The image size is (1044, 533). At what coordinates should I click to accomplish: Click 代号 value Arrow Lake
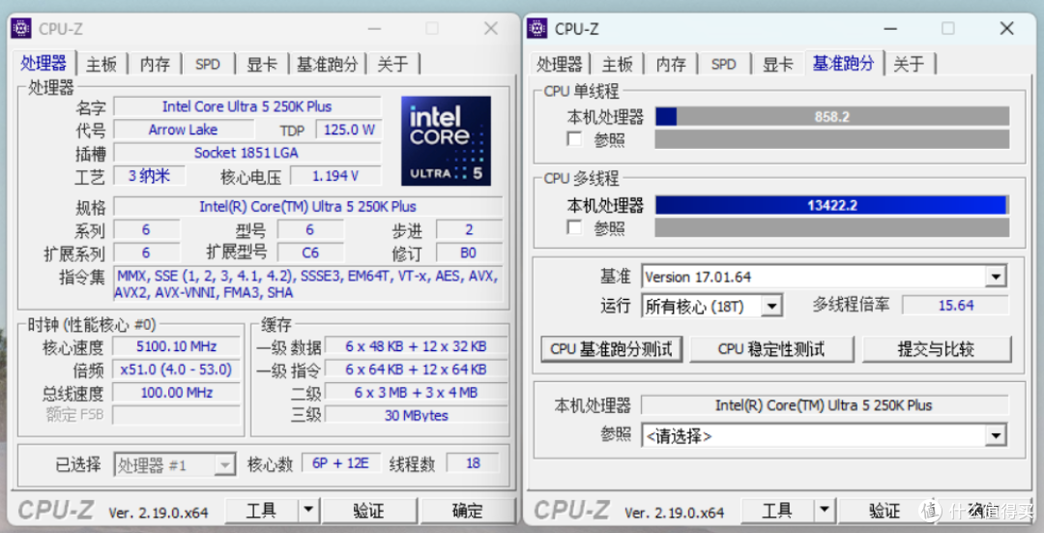click(x=183, y=130)
